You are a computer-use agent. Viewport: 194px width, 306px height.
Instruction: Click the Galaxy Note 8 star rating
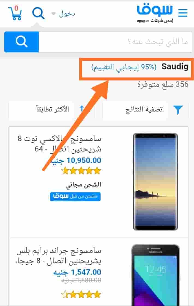click(81, 171)
